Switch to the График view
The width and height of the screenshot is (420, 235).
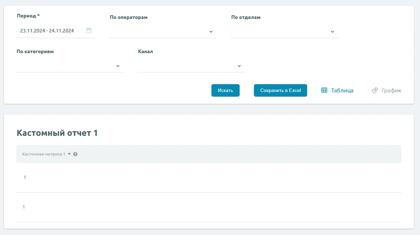coord(391,91)
